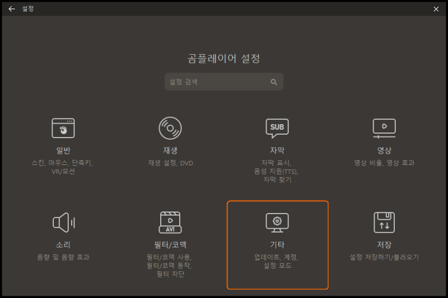Viewport: 448px width, 298px height.
Task: Select the 영상 category label
Action: pyautogui.click(x=384, y=150)
